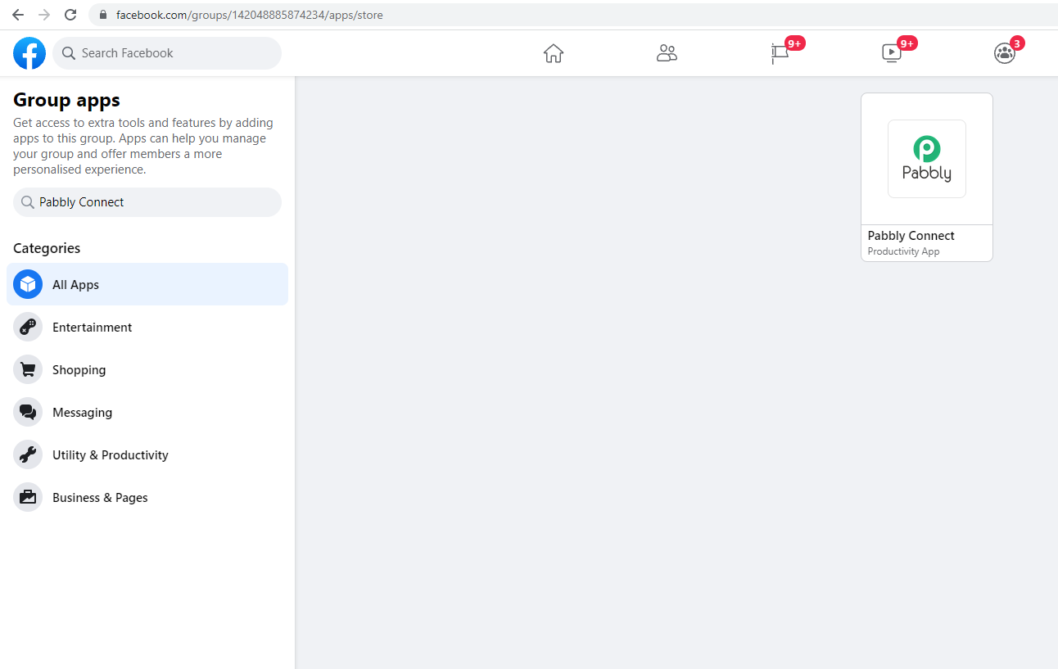
Task: Click the Group apps heading
Action: click(x=66, y=100)
